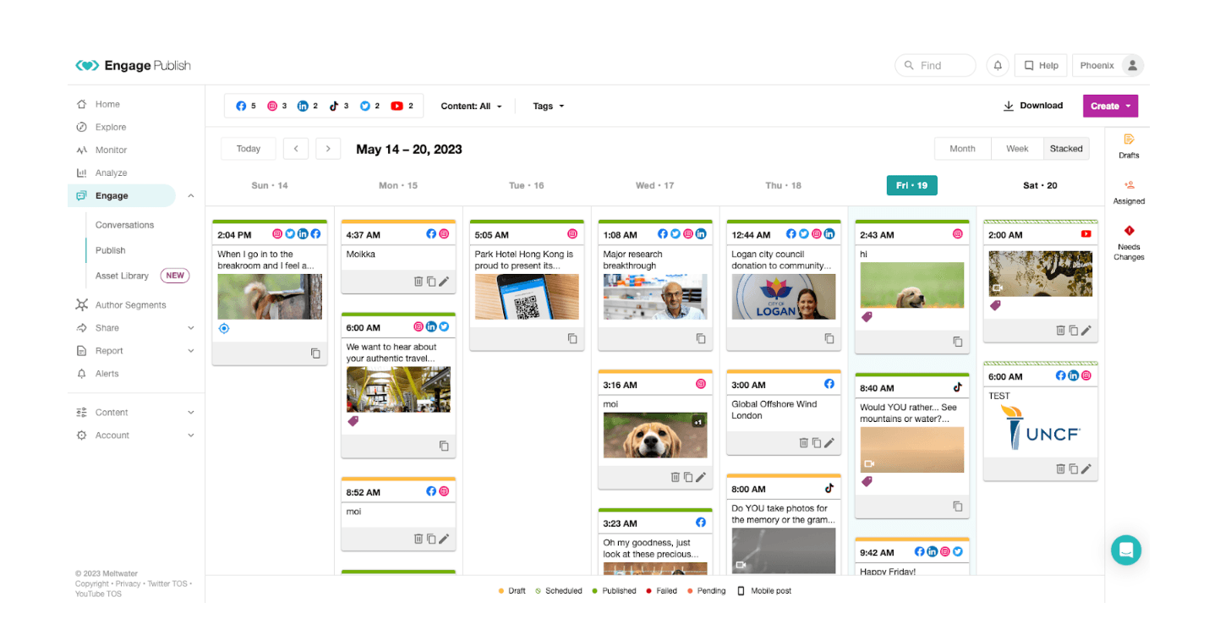This screenshot has width=1209, height=641.
Task: Open the notifications bell icon
Action: coord(998,65)
